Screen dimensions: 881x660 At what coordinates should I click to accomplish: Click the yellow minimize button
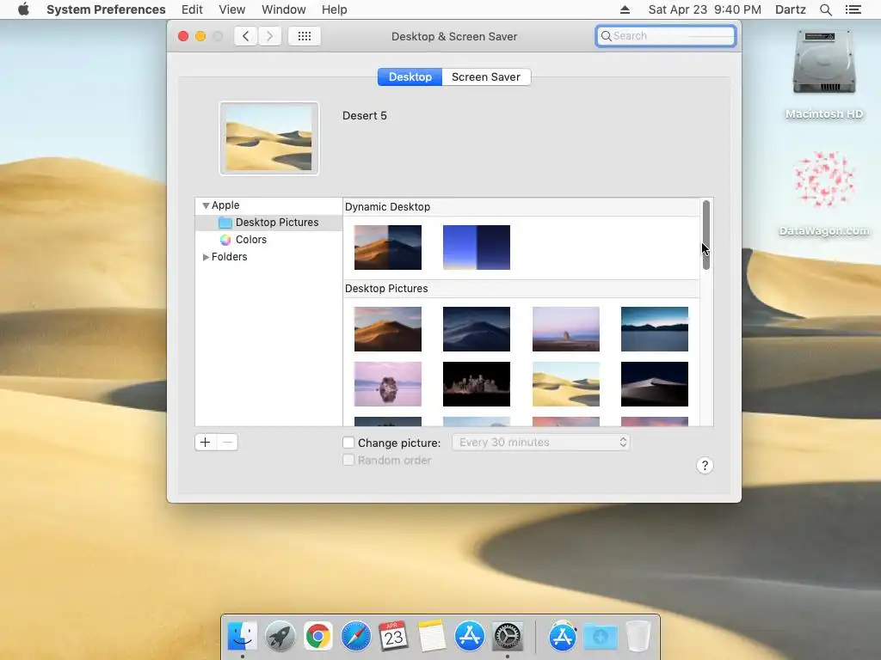pyautogui.click(x=200, y=36)
